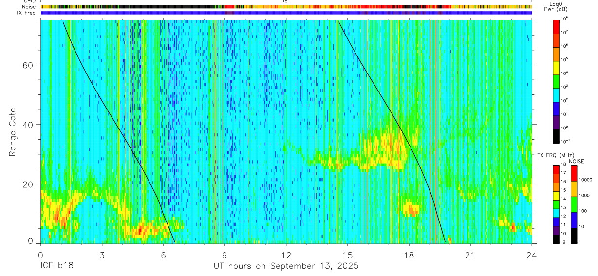Viewport: 598px width, 276px height.
Task: Click the 'TX Freq' strip label at top left
Action: [x=26, y=13]
